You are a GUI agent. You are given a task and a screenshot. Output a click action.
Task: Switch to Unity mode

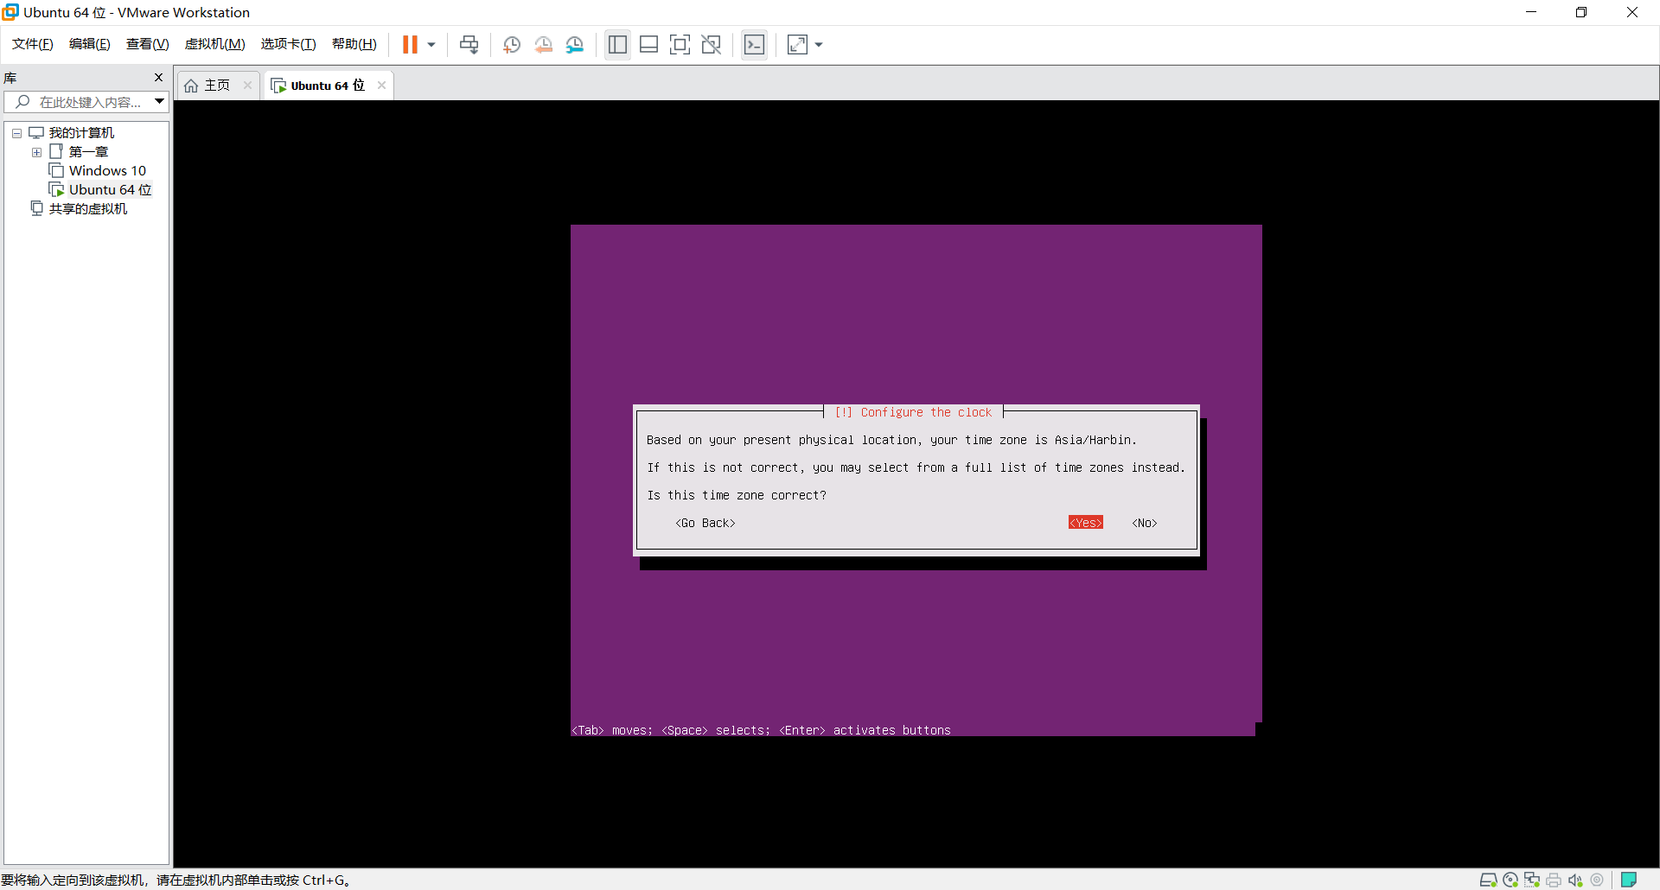712,45
